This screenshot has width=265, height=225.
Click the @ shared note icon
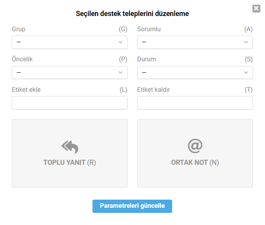[x=195, y=146]
